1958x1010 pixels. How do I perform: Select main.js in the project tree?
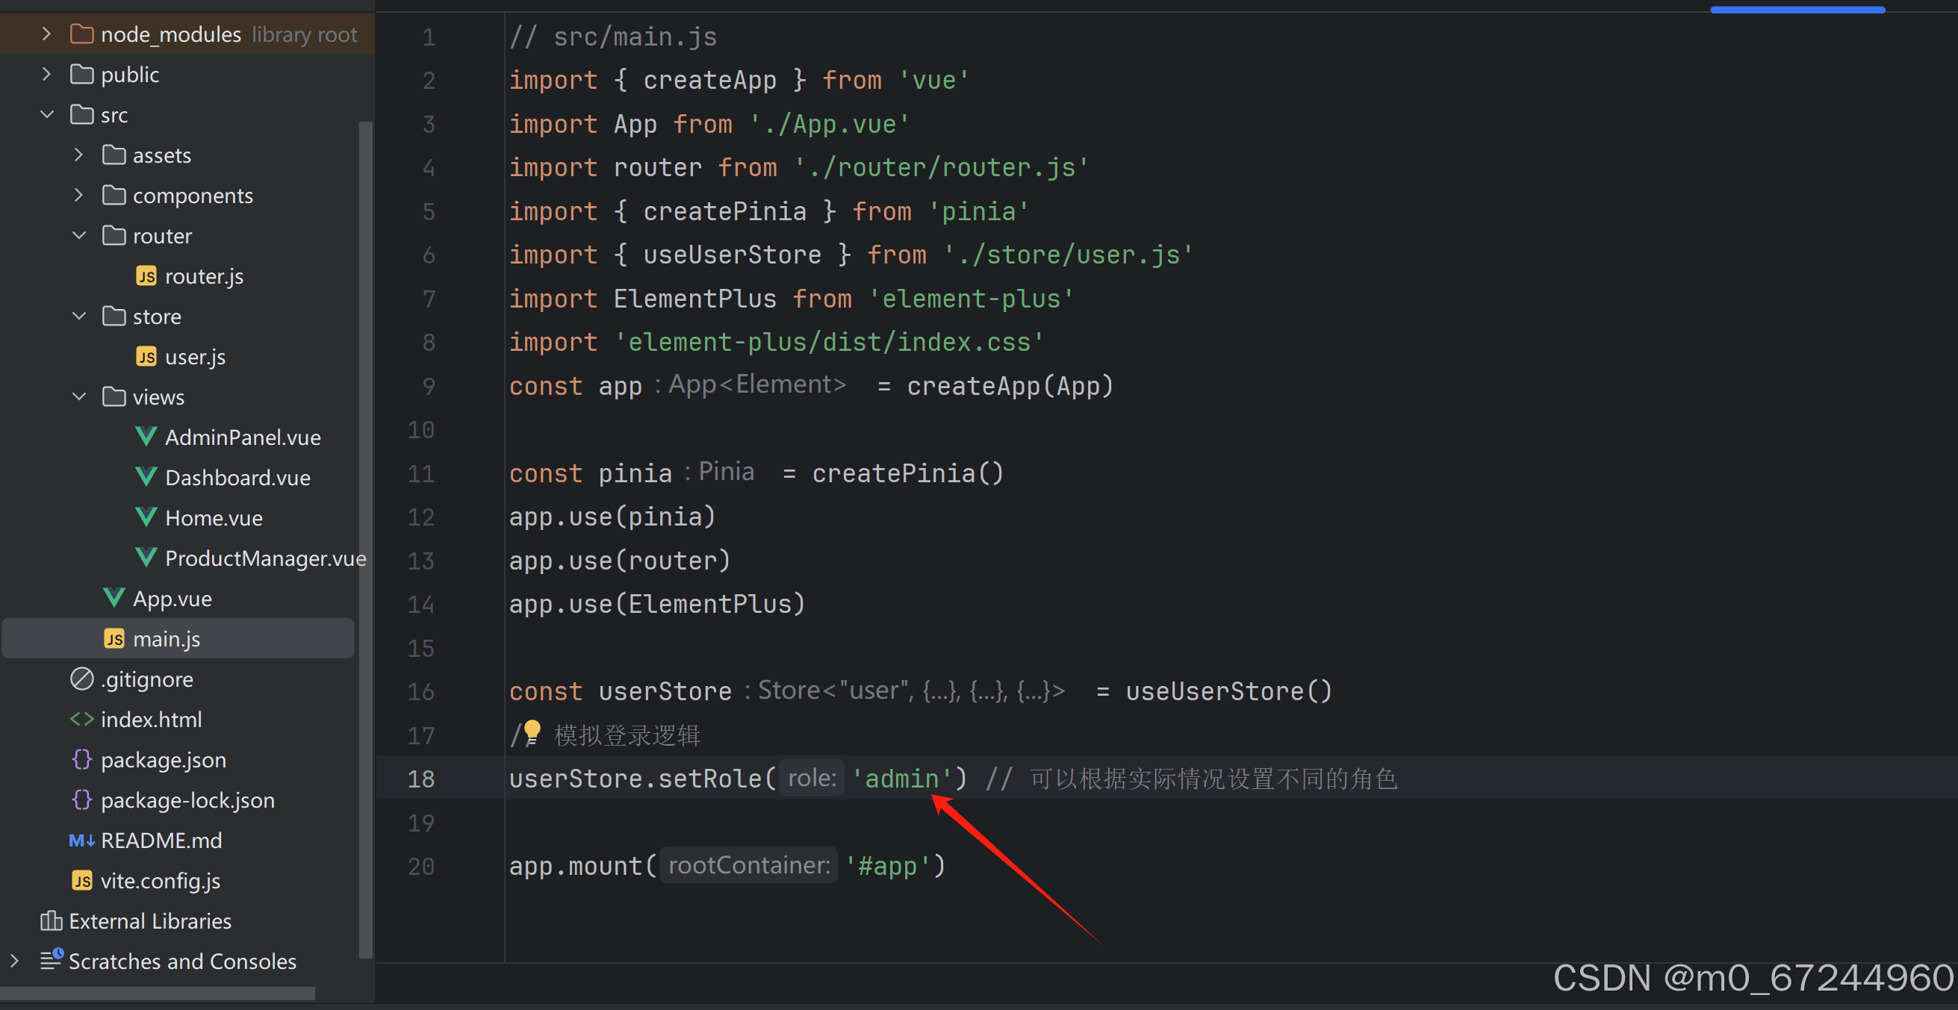[167, 638]
